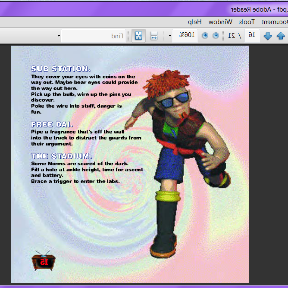Click the Adobe Reader window title bar
This screenshot has width=288, height=288.
pos(144,9)
